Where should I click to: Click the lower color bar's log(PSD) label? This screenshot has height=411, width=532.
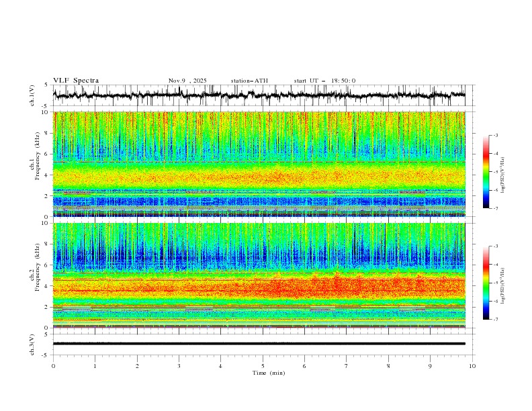point(502,286)
